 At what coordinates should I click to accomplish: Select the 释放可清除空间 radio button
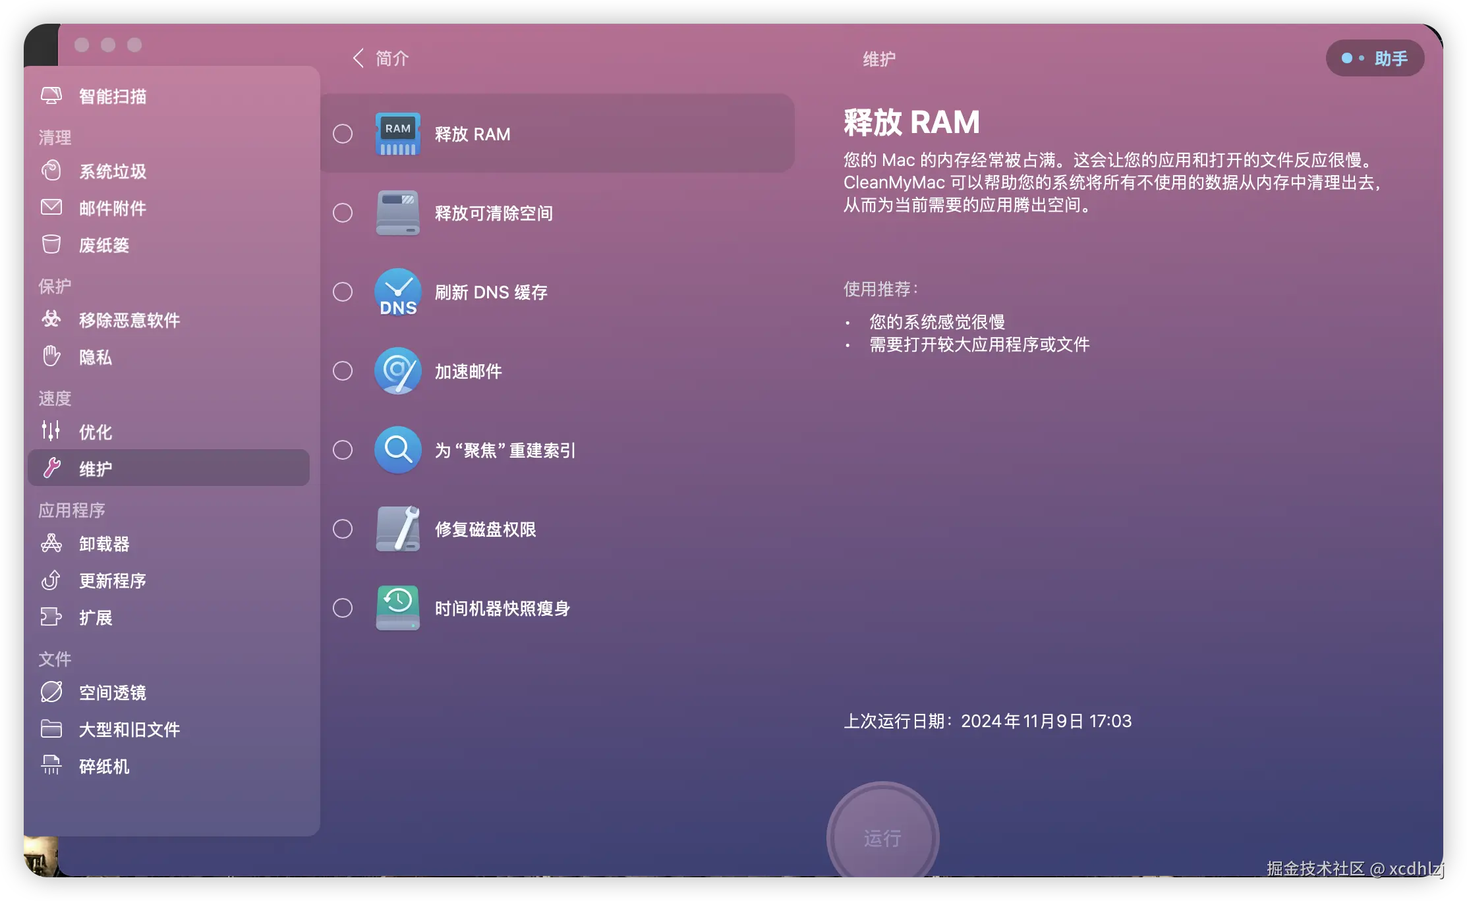[343, 213]
